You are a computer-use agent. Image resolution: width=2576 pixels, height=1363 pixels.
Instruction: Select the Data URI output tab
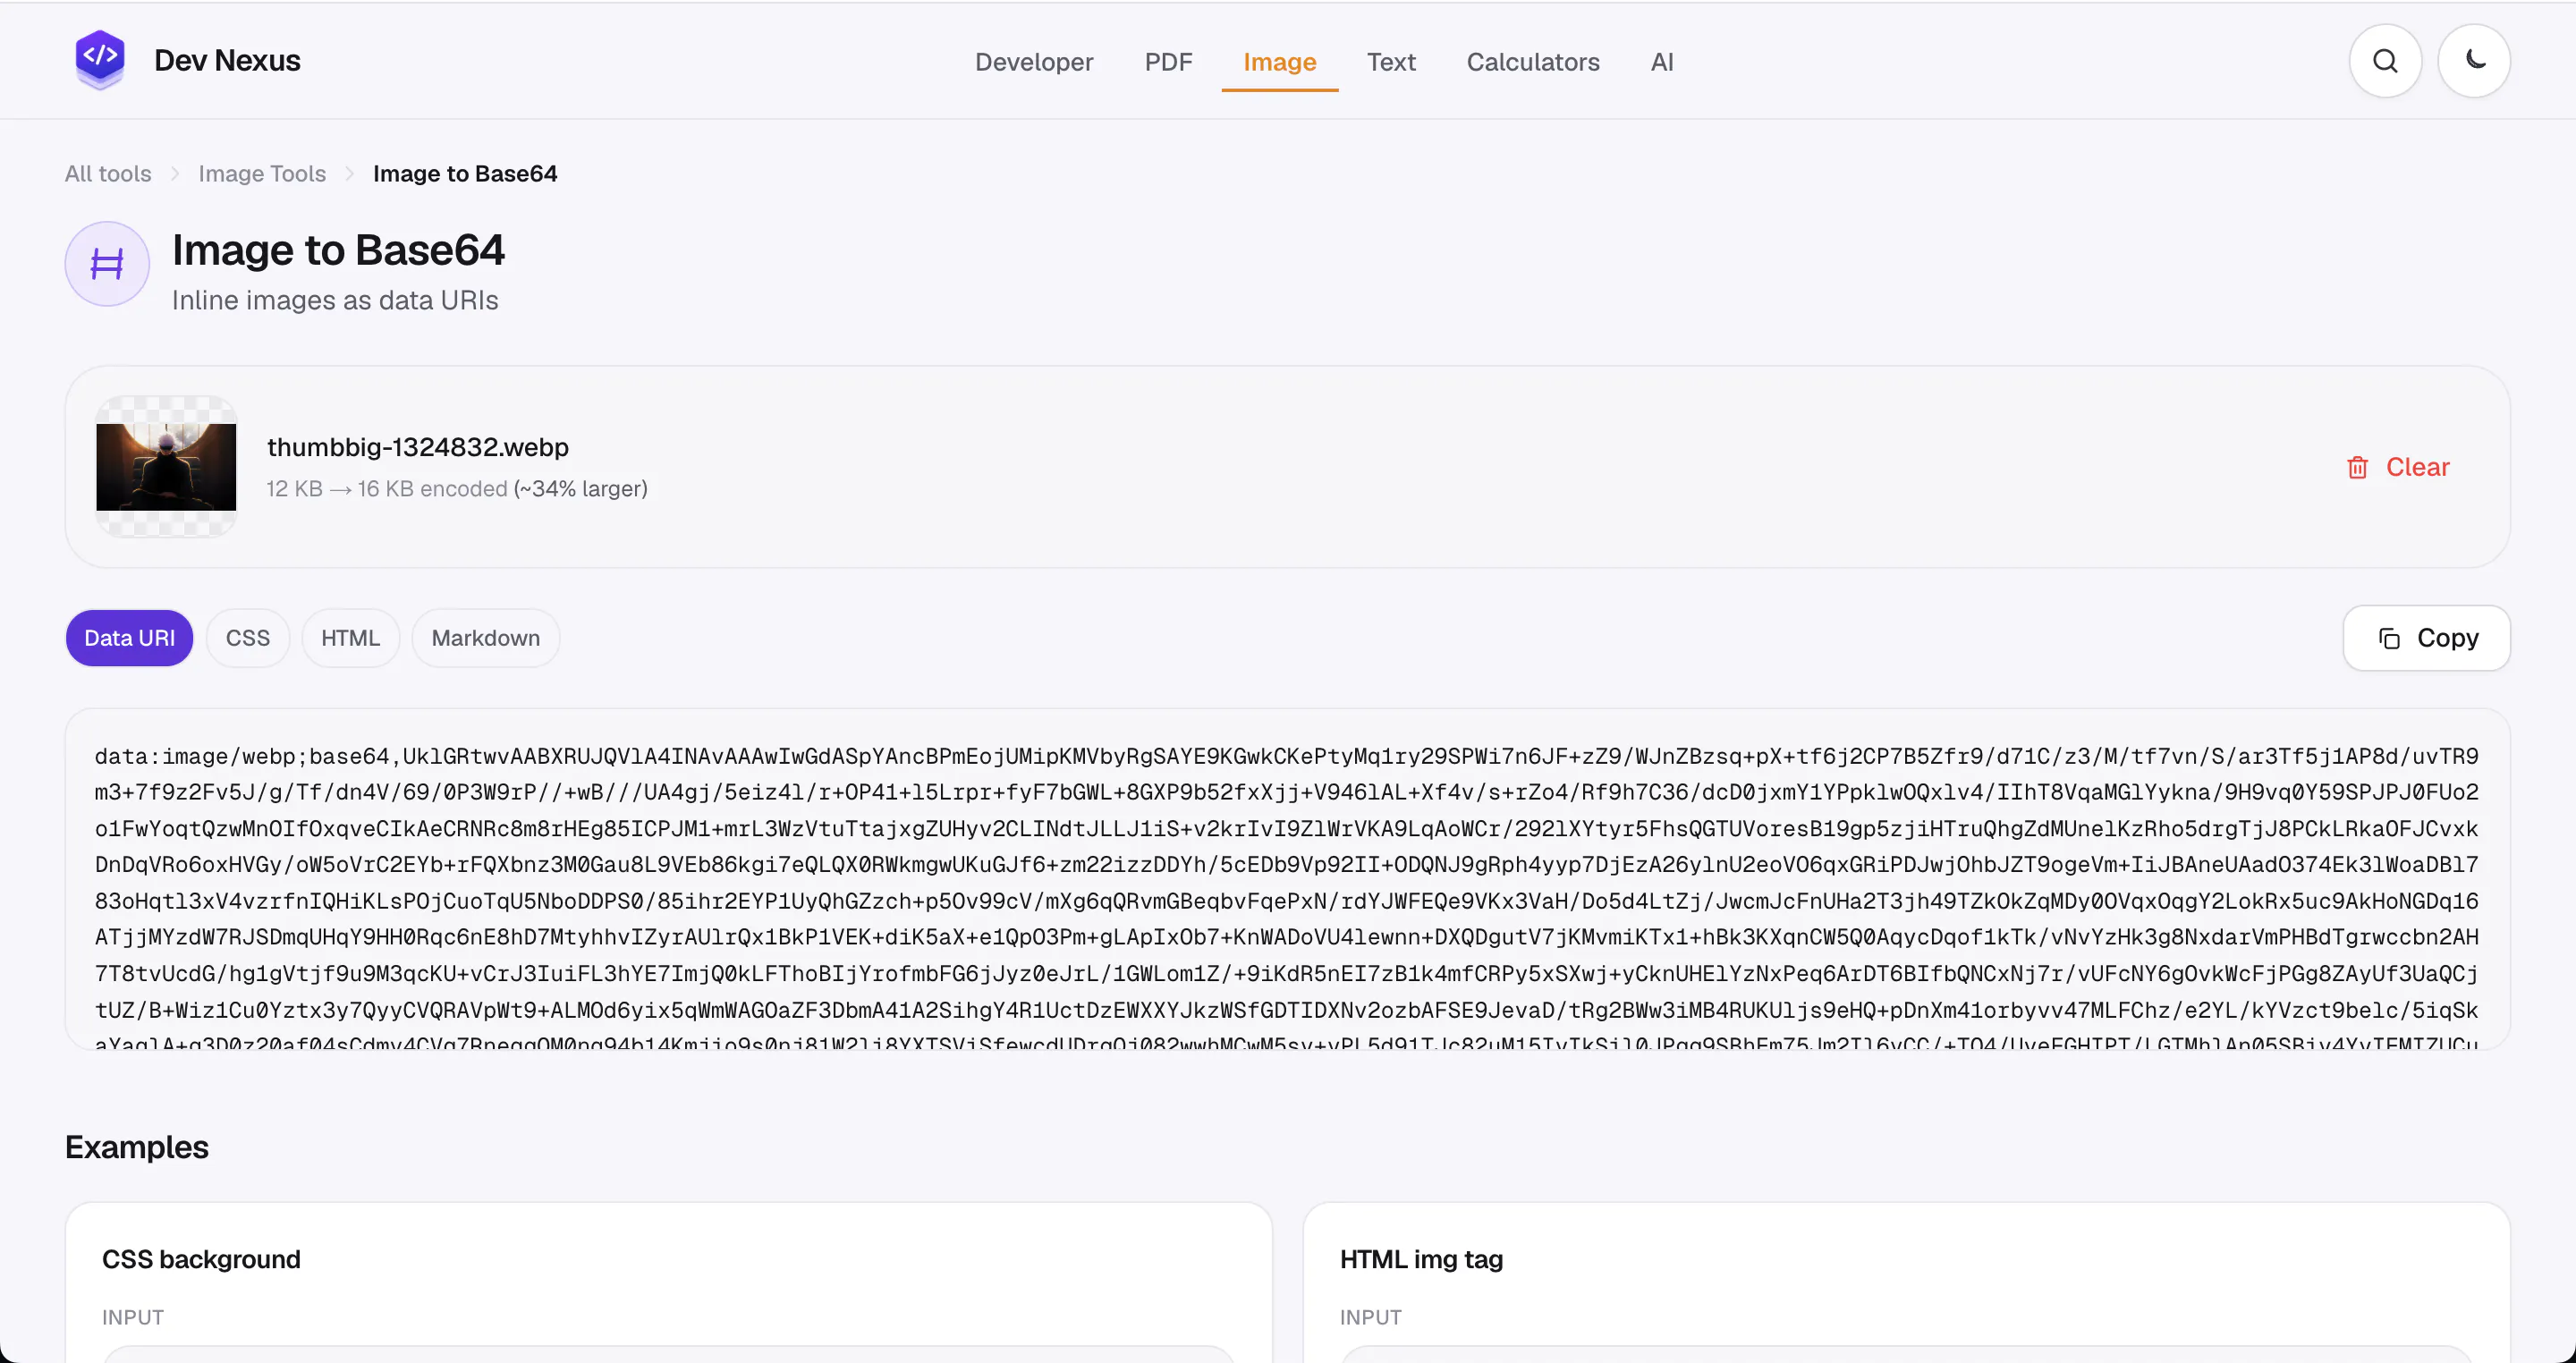pos(129,638)
